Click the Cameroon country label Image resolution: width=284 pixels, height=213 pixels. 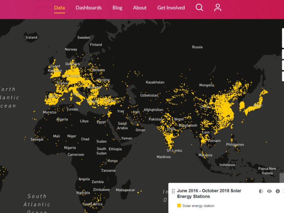pos(76,155)
